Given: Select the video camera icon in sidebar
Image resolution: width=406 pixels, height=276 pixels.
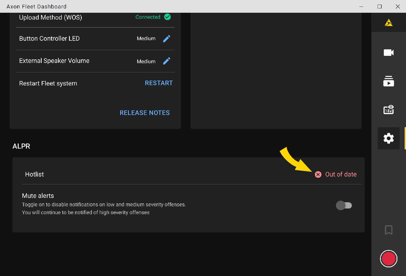Looking at the screenshot, I should (388, 53).
